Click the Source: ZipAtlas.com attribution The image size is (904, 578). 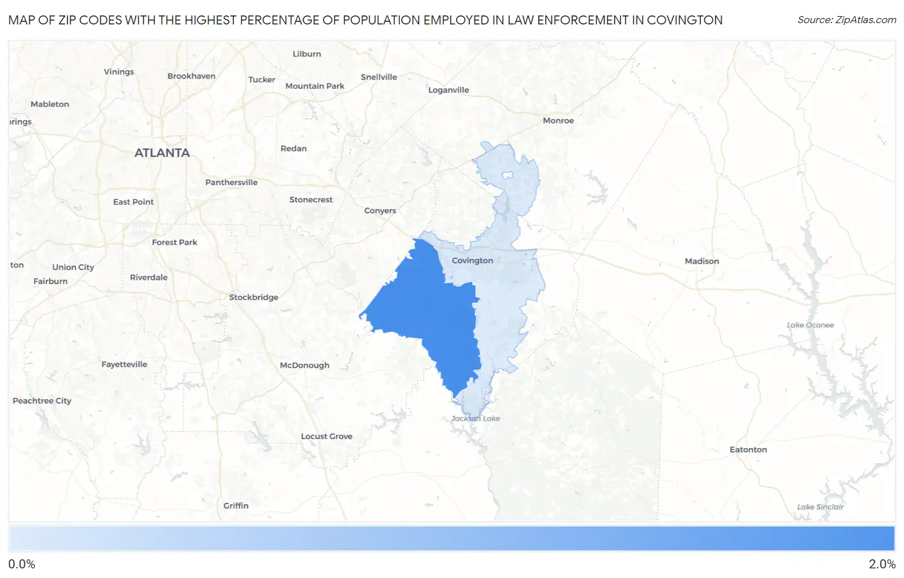point(847,20)
